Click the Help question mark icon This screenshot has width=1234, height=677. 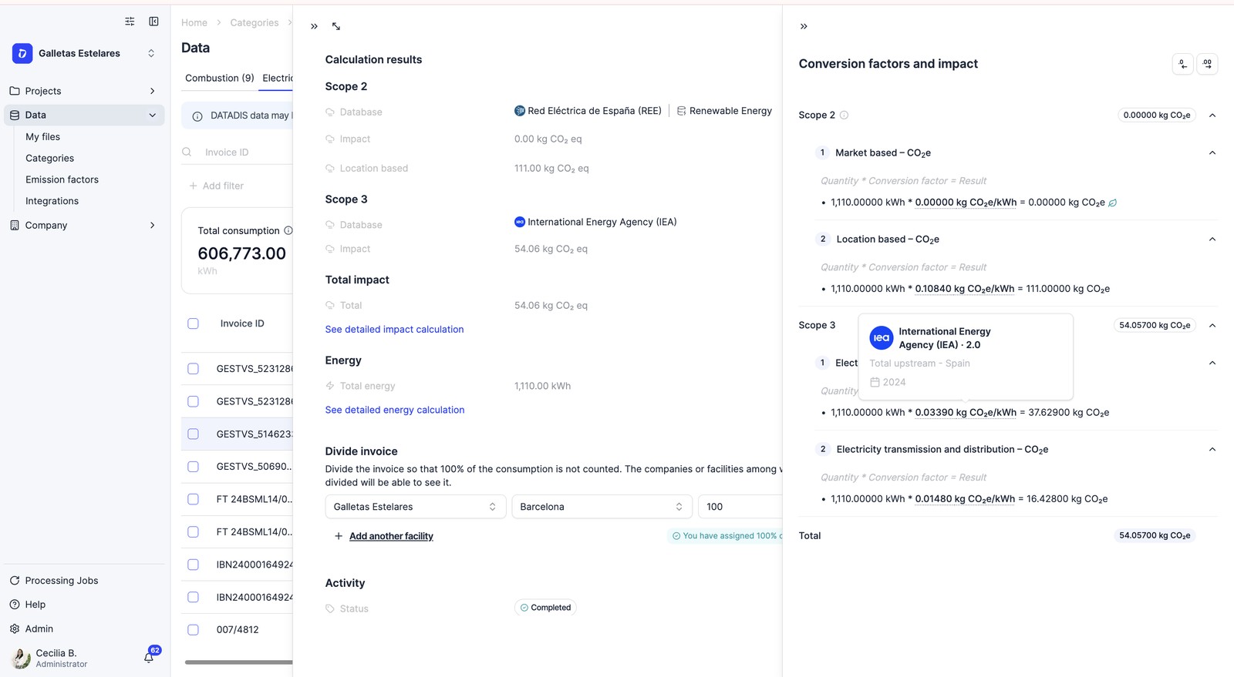pos(15,605)
